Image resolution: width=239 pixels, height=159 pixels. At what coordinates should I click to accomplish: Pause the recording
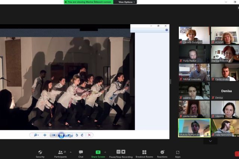point(118,152)
